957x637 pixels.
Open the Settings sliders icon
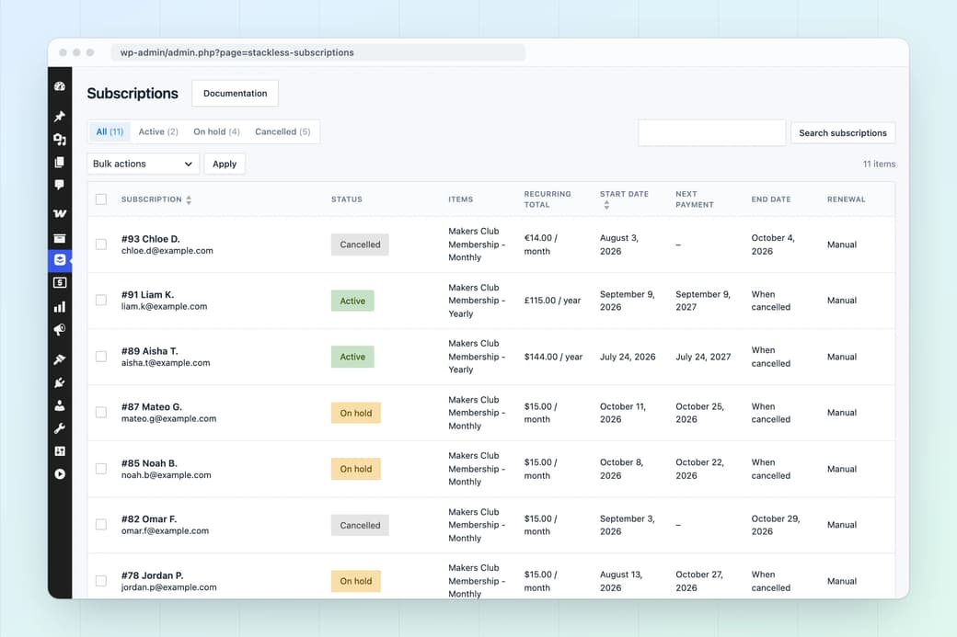(59, 451)
